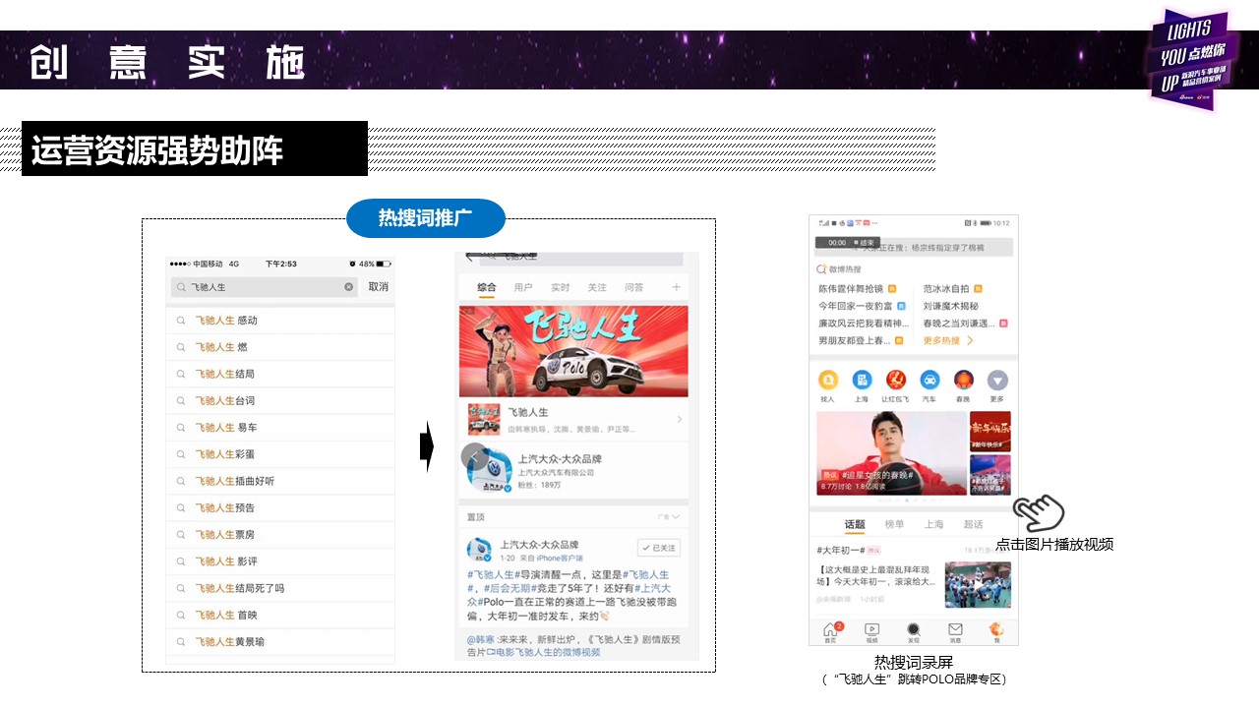The image size is (1259, 708).
Task: Select the suggestion 飞驰人生结局
Action: [280, 374]
